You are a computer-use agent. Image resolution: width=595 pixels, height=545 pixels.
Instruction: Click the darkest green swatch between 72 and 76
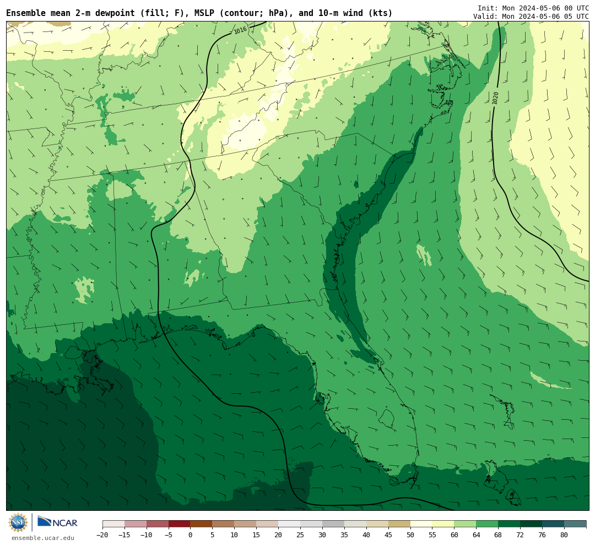(532, 524)
